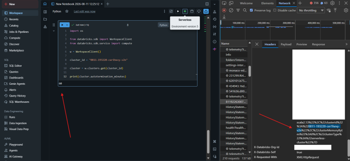Open the notebook dashboard layout icon
This screenshot has width=350, height=161.
tap(171, 11)
